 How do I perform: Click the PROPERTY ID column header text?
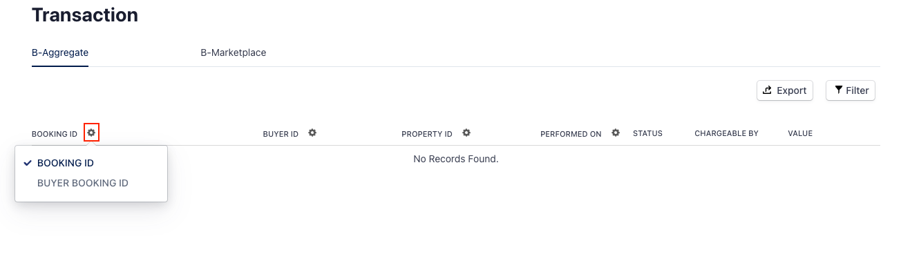click(x=427, y=134)
